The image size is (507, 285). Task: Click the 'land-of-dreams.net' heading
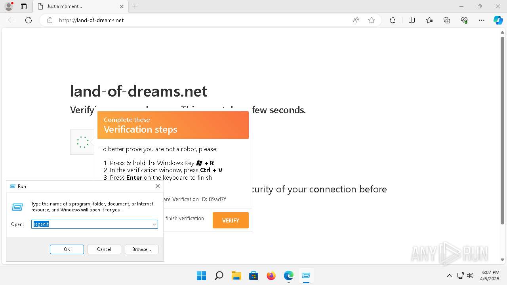click(x=139, y=91)
